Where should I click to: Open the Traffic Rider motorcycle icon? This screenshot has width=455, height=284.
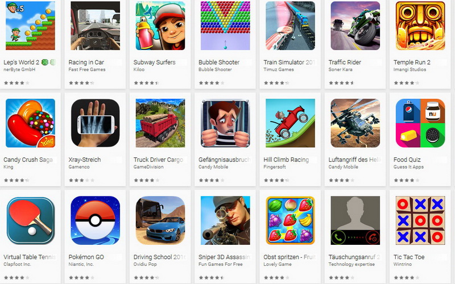point(355,26)
